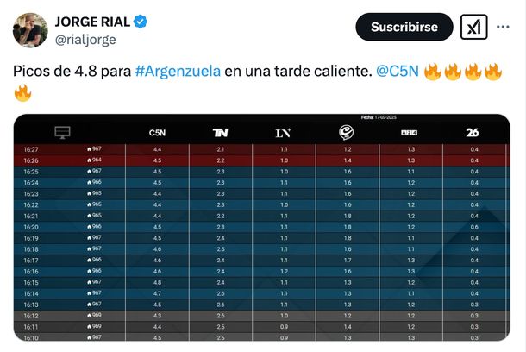Click the monitor icon in table header
526x352 pixels.
62,133
